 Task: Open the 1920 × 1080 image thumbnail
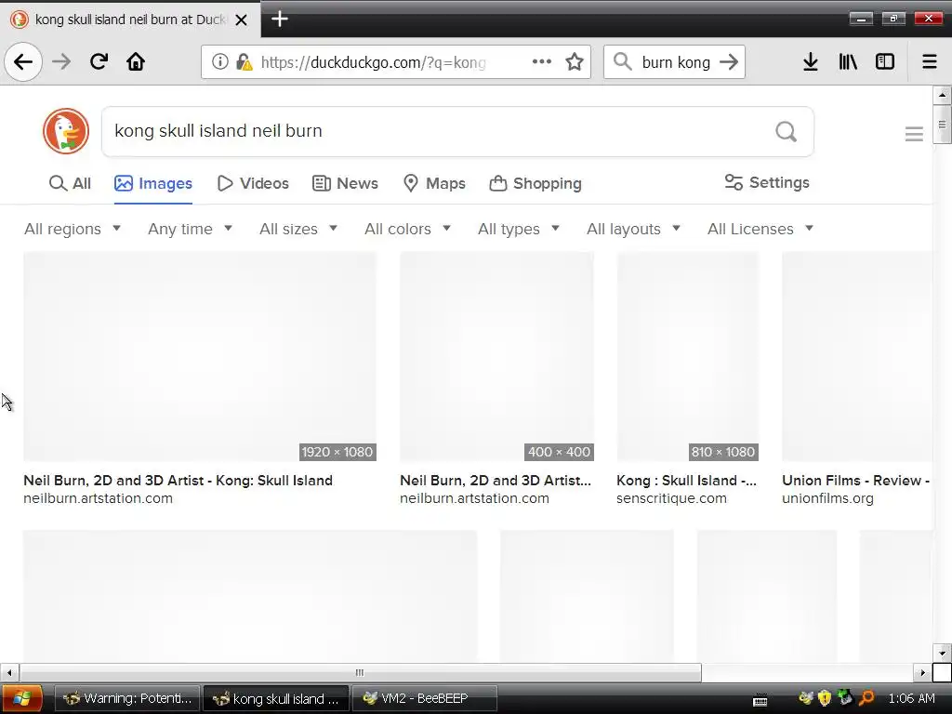(x=200, y=357)
